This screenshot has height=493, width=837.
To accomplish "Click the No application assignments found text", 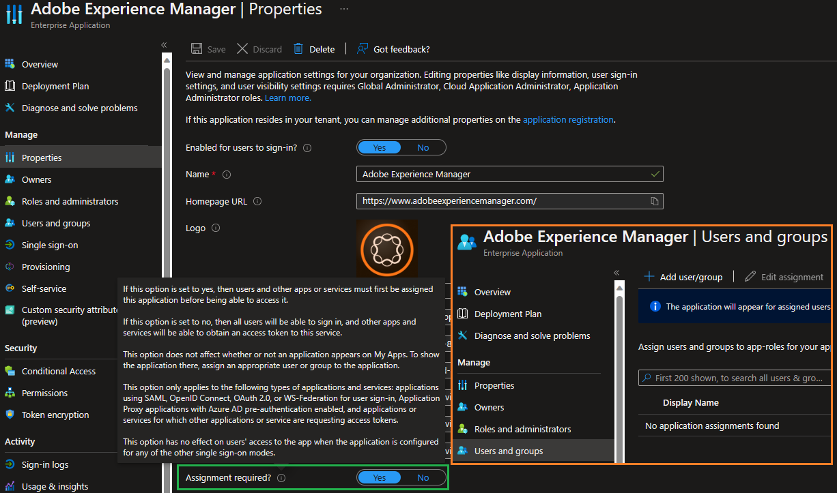I will point(712,425).
